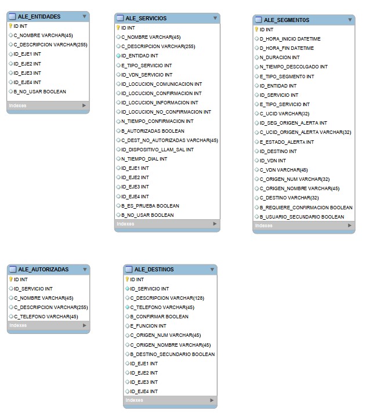Image resolution: width=366 pixels, height=414 pixels.
Task: Select ID_VDN_SERVICIO INT column
Action: (147, 75)
